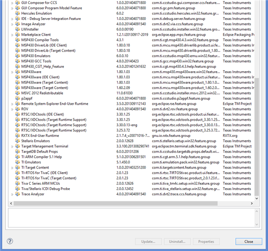Click the MSP430 Compiler Tools icon
This screenshot has height=251, width=268.
18,40
